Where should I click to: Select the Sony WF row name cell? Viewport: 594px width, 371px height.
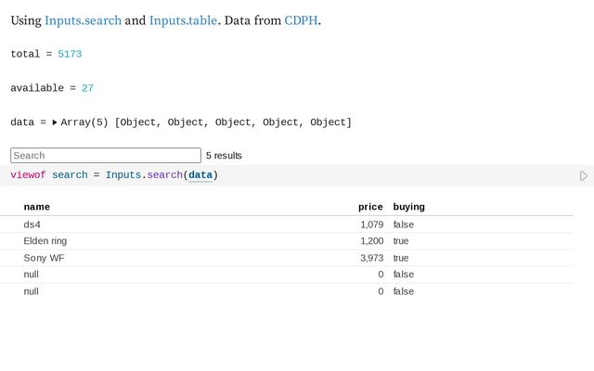tap(44, 258)
